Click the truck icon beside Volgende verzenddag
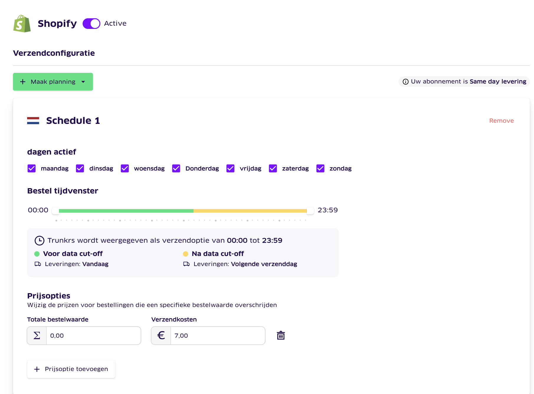534x394 pixels. (186, 264)
